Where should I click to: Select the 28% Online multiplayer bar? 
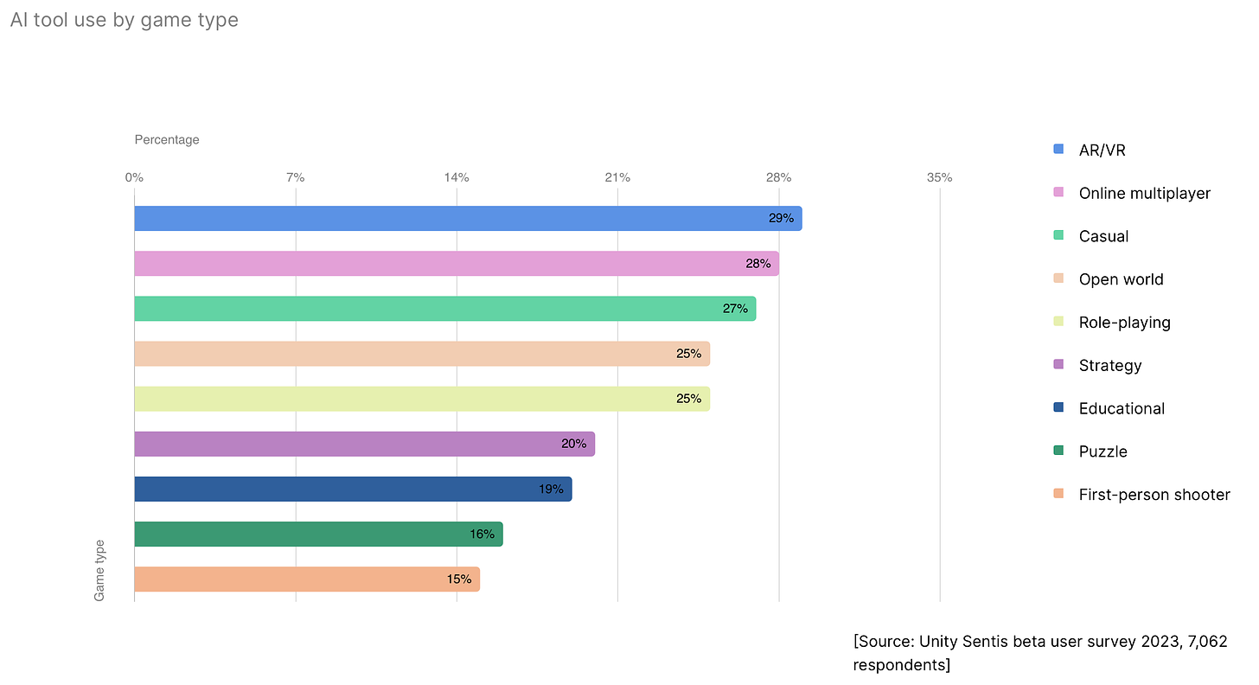pos(456,264)
